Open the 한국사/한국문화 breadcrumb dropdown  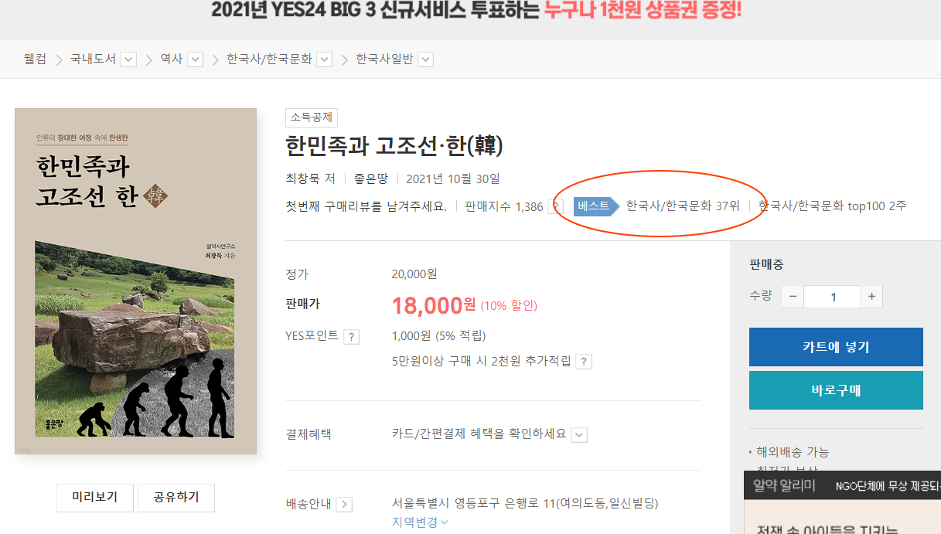(x=324, y=60)
